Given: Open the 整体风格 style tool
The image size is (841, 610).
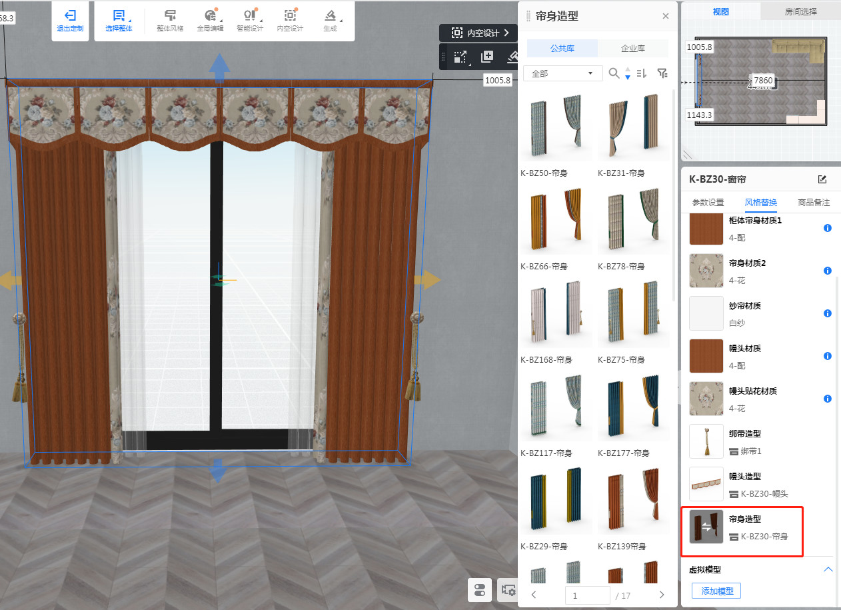Looking at the screenshot, I should (x=170, y=21).
